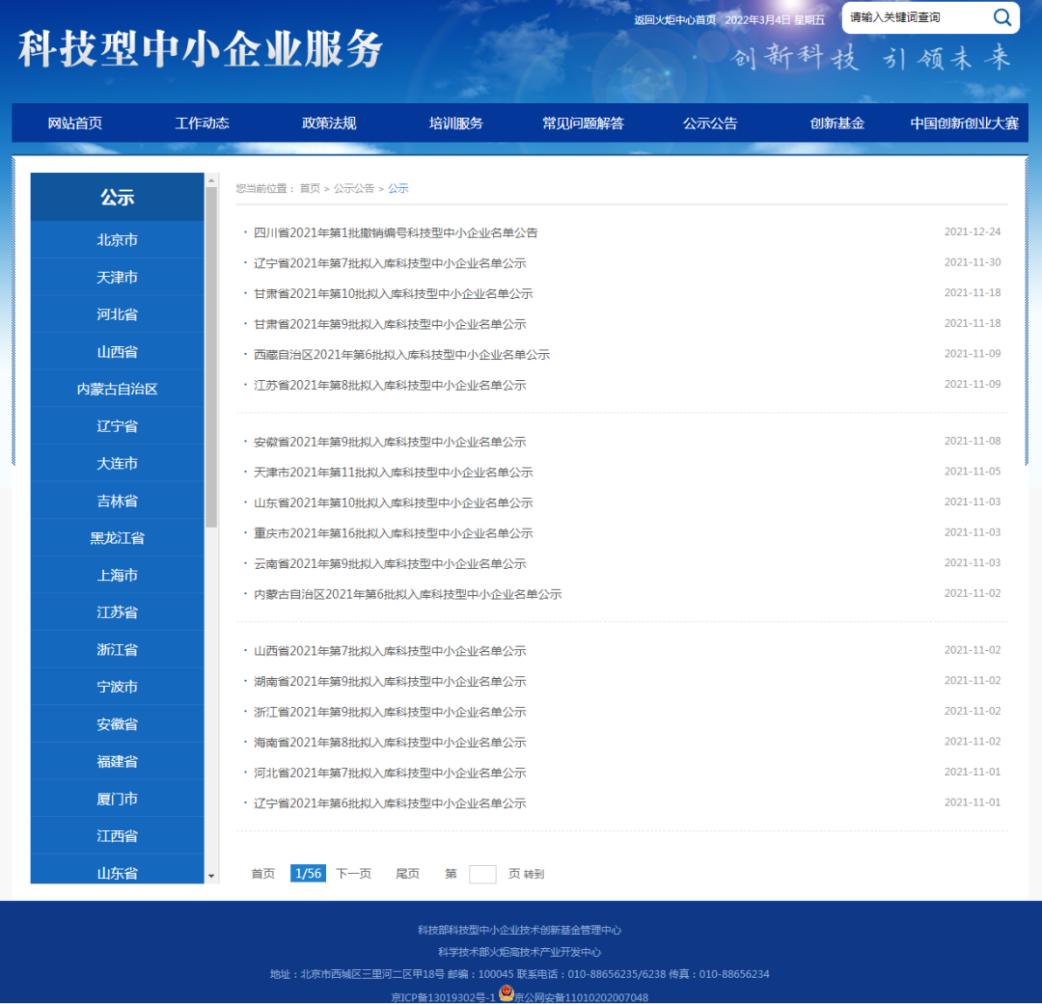Open the 中国创新创业大赛 section
Image resolution: width=1042 pixels, height=1004 pixels.
click(x=961, y=122)
